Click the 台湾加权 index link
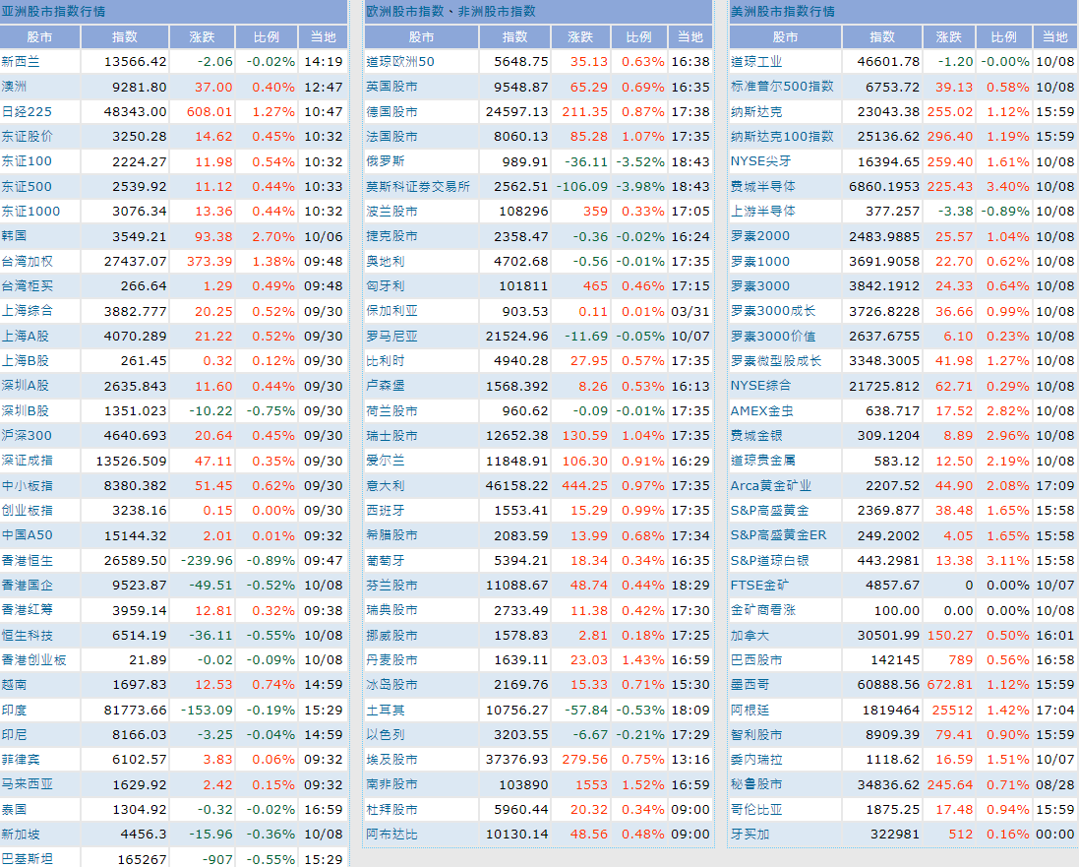Image resolution: width=1079 pixels, height=867 pixels. tap(28, 261)
